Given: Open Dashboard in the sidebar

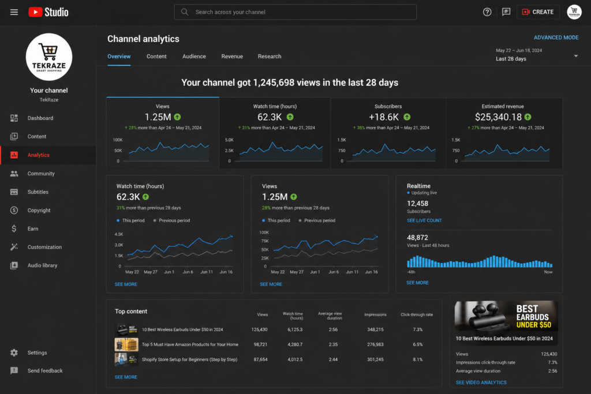Looking at the screenshot, I should 48,118.
